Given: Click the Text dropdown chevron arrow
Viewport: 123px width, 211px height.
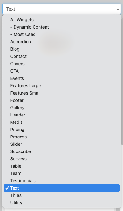Looking at the screenshot, I should point(118,9).
